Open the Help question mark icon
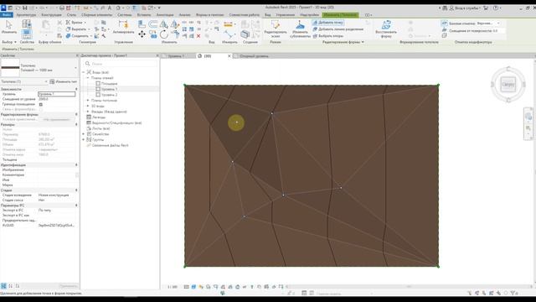The width and height of the screenshot is (536, 302). tap(495, 8)
